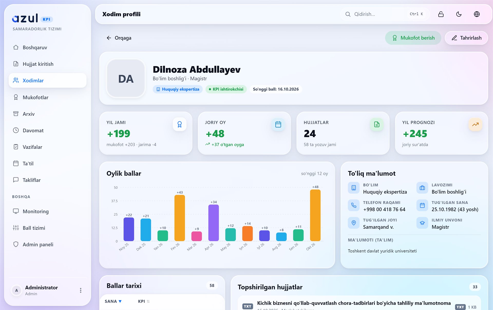The image size is (493, 310).
Task: Open Hujjat kiritish menu item
Action: click(48, 64)
